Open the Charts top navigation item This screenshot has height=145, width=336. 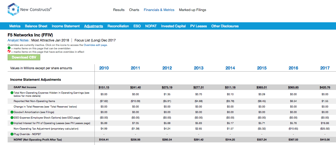click(134, 10)
